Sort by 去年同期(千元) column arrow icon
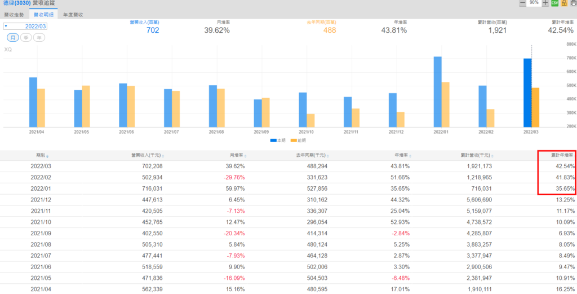Image resolution: width=577 pixels, height=294 pixels. point(328,156)
